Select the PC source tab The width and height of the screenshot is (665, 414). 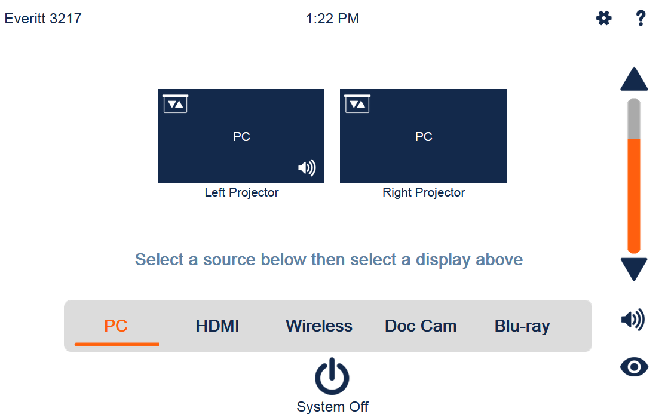coord(116,326)
